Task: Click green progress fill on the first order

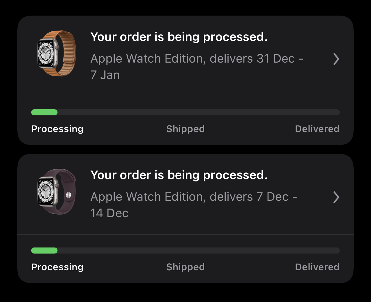Action: click(x=44, y=112)
